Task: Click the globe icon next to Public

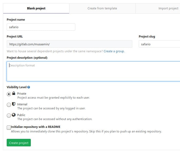Action: pos(14,115)
